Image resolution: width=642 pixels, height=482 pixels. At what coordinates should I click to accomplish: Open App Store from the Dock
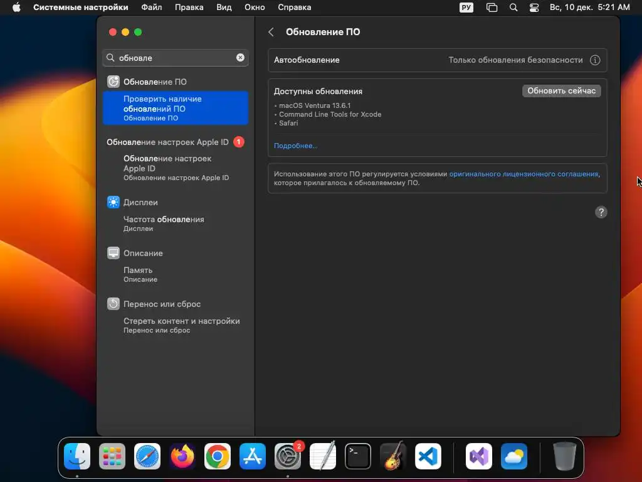point(253,456)
